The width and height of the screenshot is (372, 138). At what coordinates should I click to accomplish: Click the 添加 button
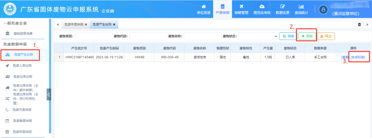[x=307, y=36]
